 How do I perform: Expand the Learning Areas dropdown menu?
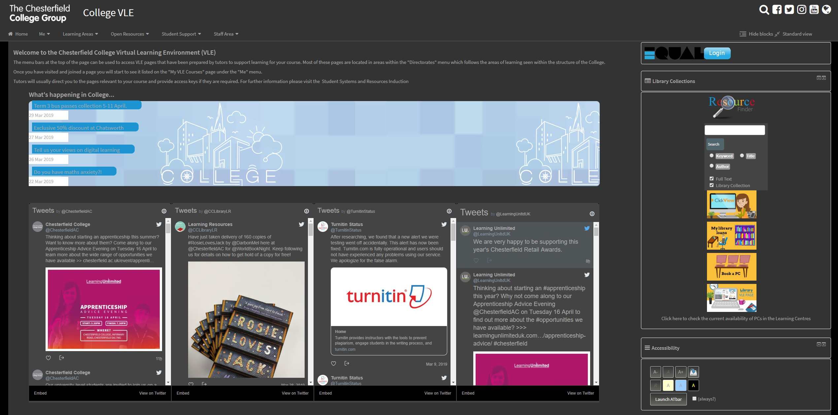tap(80, 34)
